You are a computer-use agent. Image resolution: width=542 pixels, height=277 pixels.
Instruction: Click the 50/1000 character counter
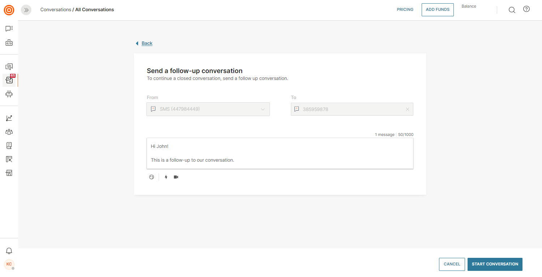(406, 135)
